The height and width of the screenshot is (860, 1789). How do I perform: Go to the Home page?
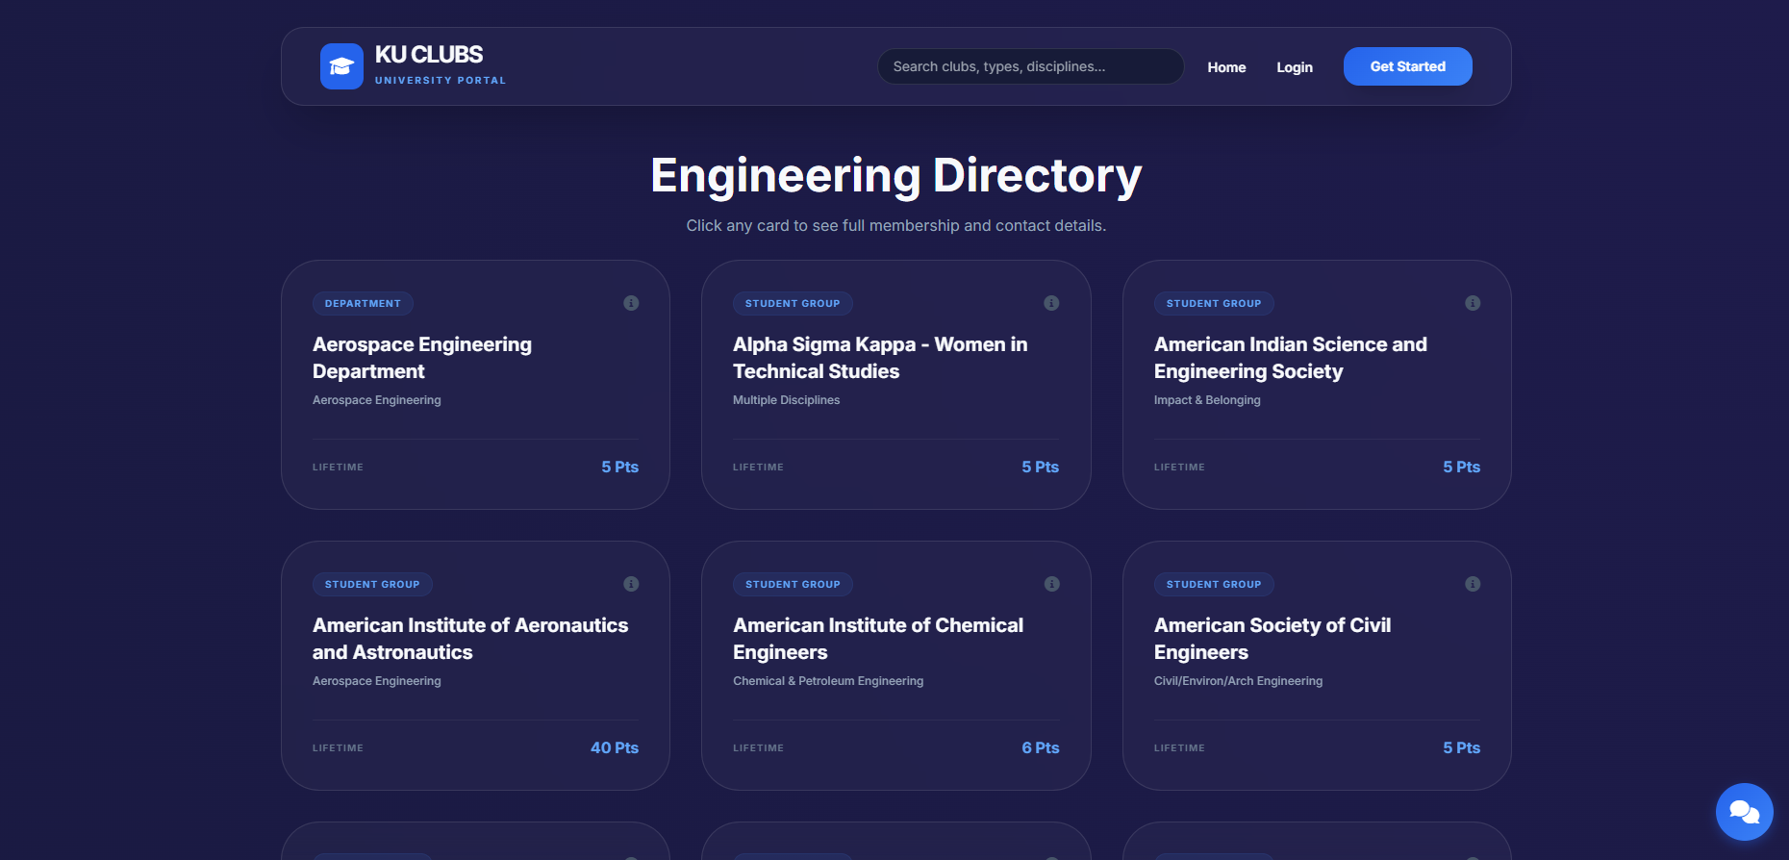point(1226,67)
